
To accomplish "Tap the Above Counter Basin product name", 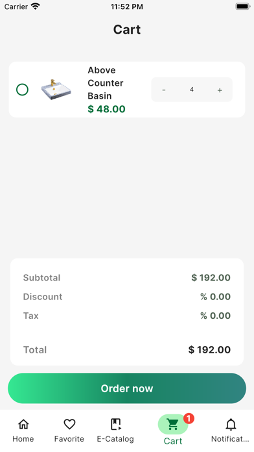I will tap(106, 83).
